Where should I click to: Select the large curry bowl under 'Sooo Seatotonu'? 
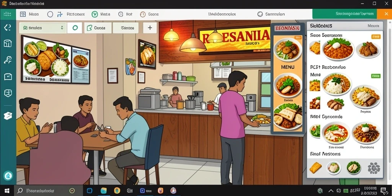338,49
